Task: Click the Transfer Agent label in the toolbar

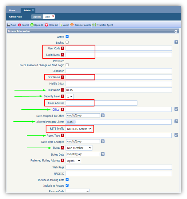Action: [x=105, y=25]
